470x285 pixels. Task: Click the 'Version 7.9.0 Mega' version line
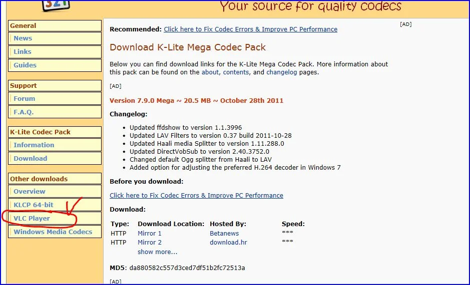196,100
